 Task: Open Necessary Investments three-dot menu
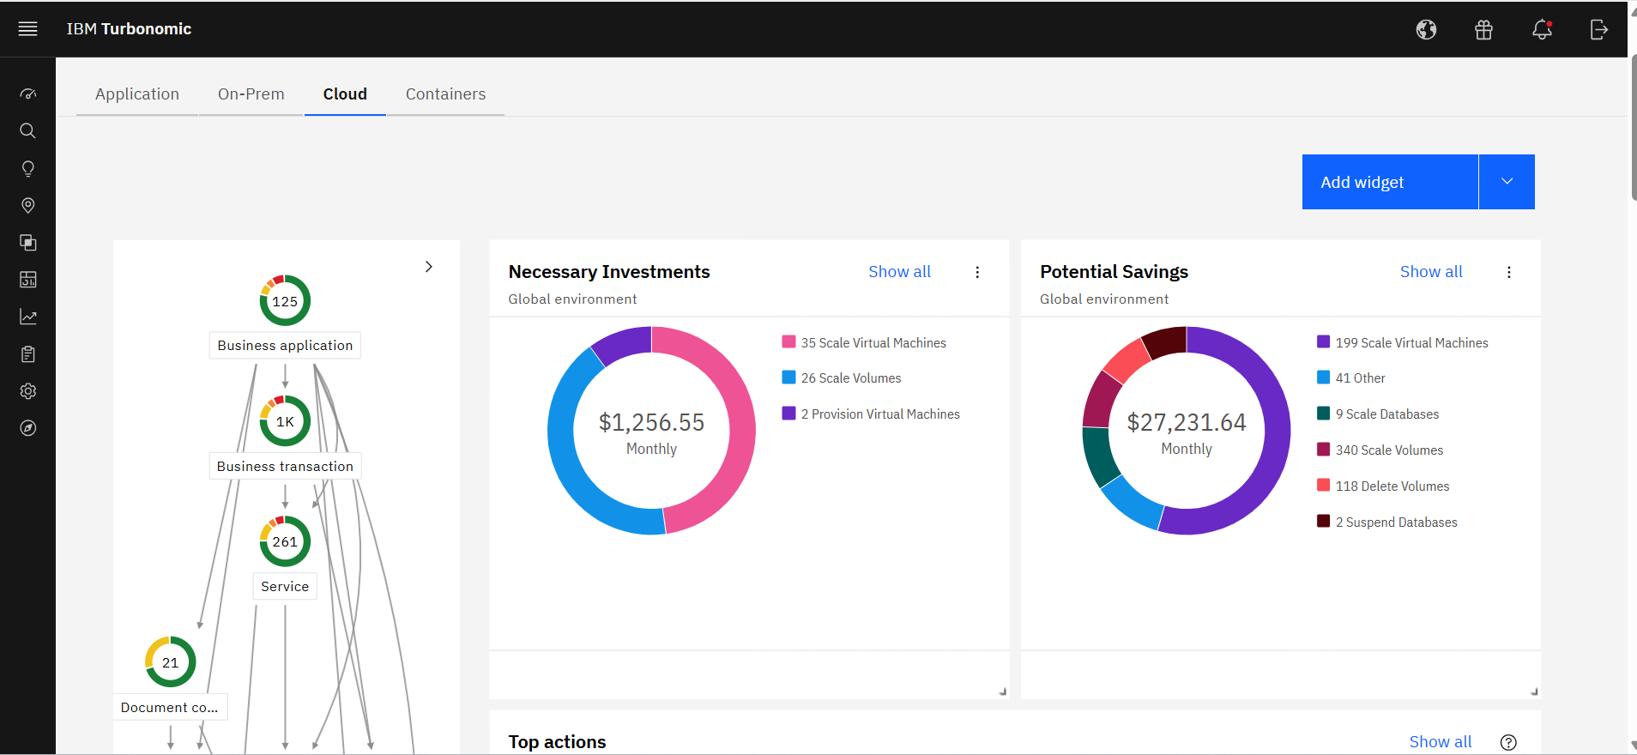tap(977, 272)
